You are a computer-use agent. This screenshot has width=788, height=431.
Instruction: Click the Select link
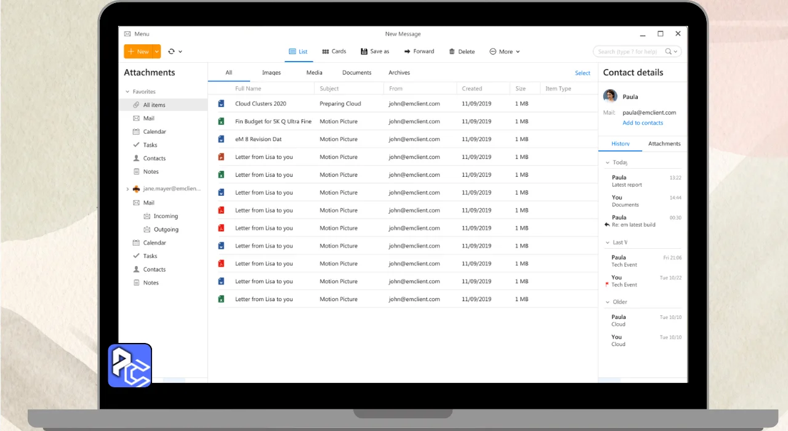[x=582, y=73]
